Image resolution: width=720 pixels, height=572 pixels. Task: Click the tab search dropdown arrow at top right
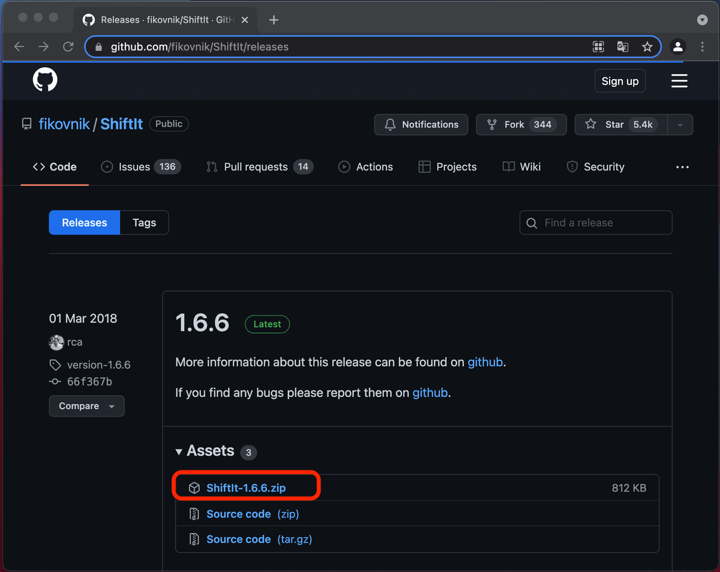coord(703,20)
